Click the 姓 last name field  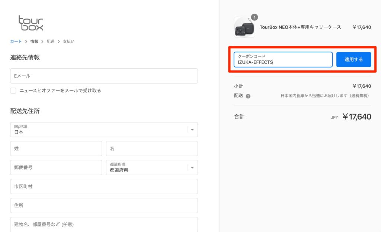click(x=56, y=148)
